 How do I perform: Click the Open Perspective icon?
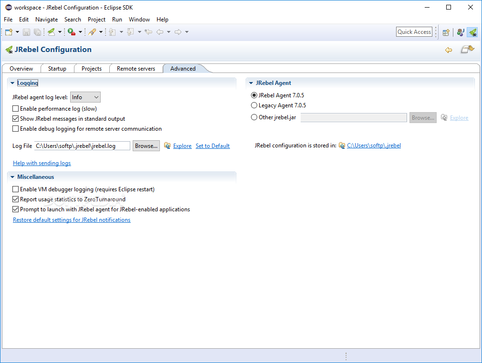446,32
